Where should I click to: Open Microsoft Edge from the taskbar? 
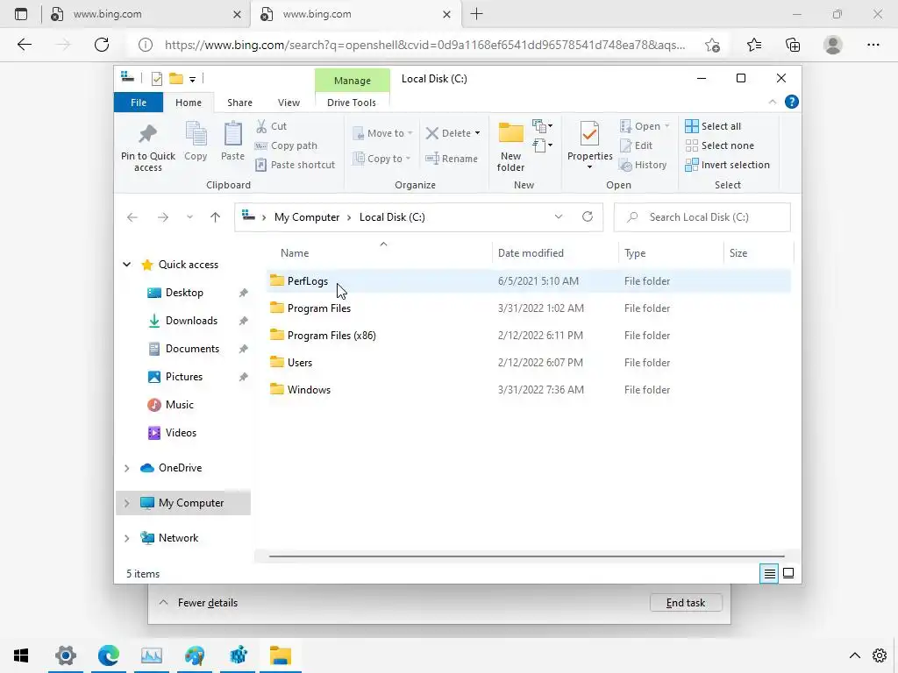(x=108, y=655)
